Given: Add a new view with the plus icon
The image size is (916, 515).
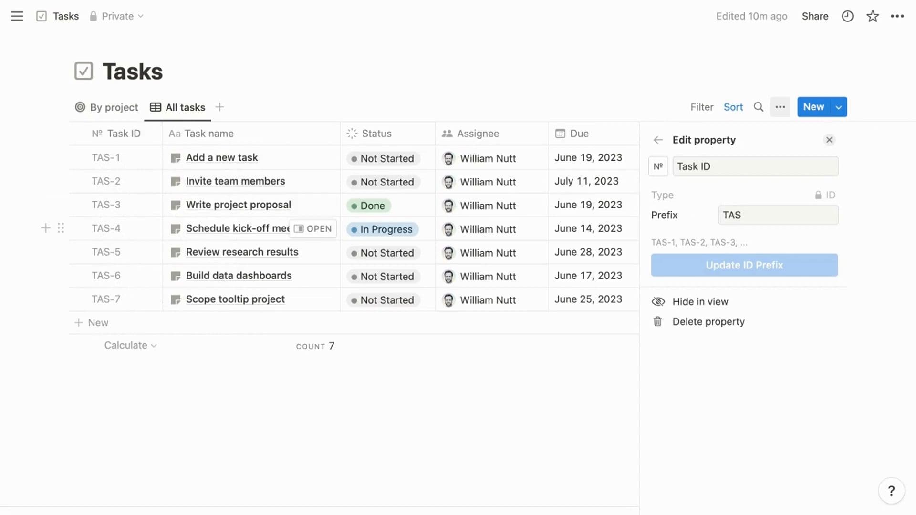Looking at the screenshot, I should [219, 107].
